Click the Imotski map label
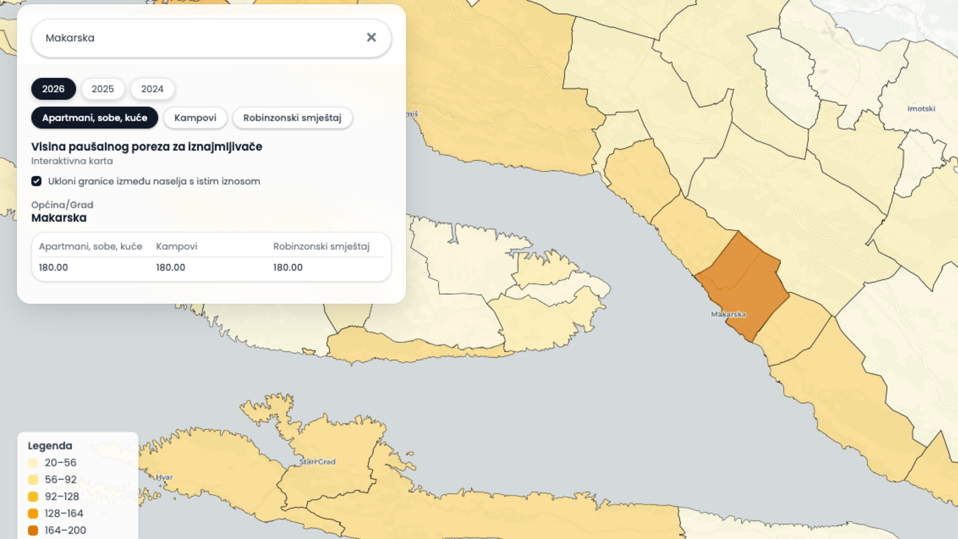This screenshot has width=958, height=539. 921,109
